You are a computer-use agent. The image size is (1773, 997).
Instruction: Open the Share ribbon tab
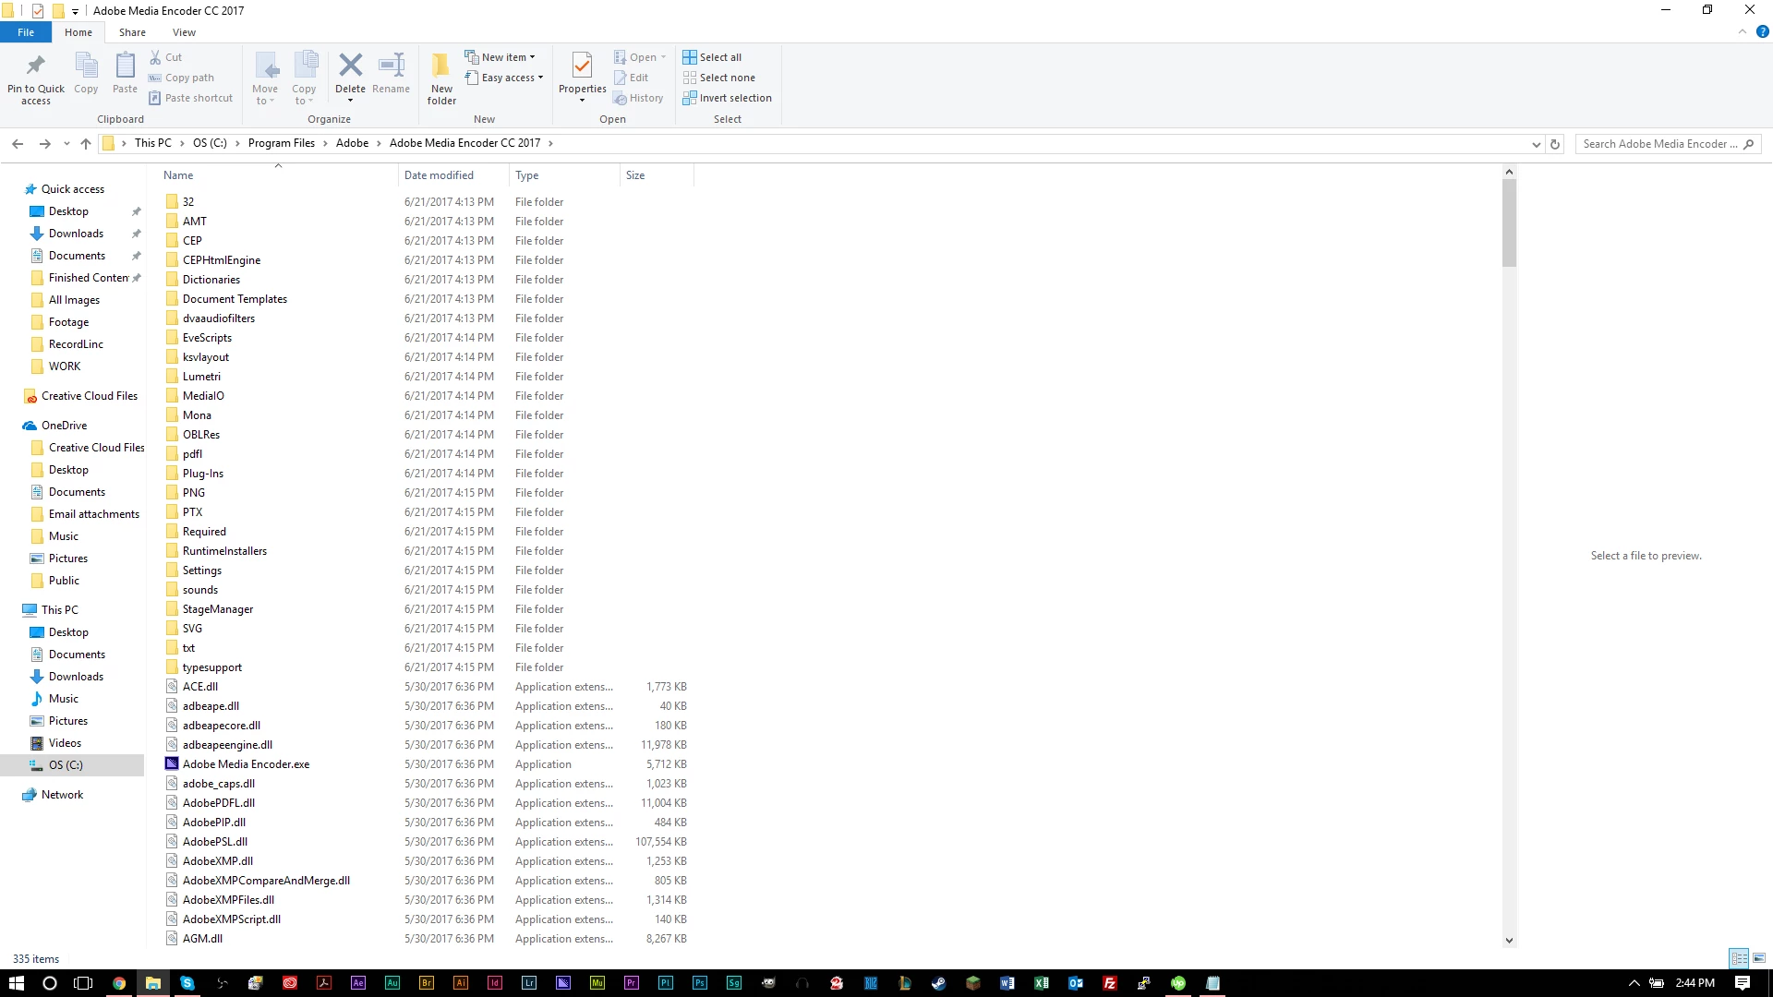tap(132, 32)
